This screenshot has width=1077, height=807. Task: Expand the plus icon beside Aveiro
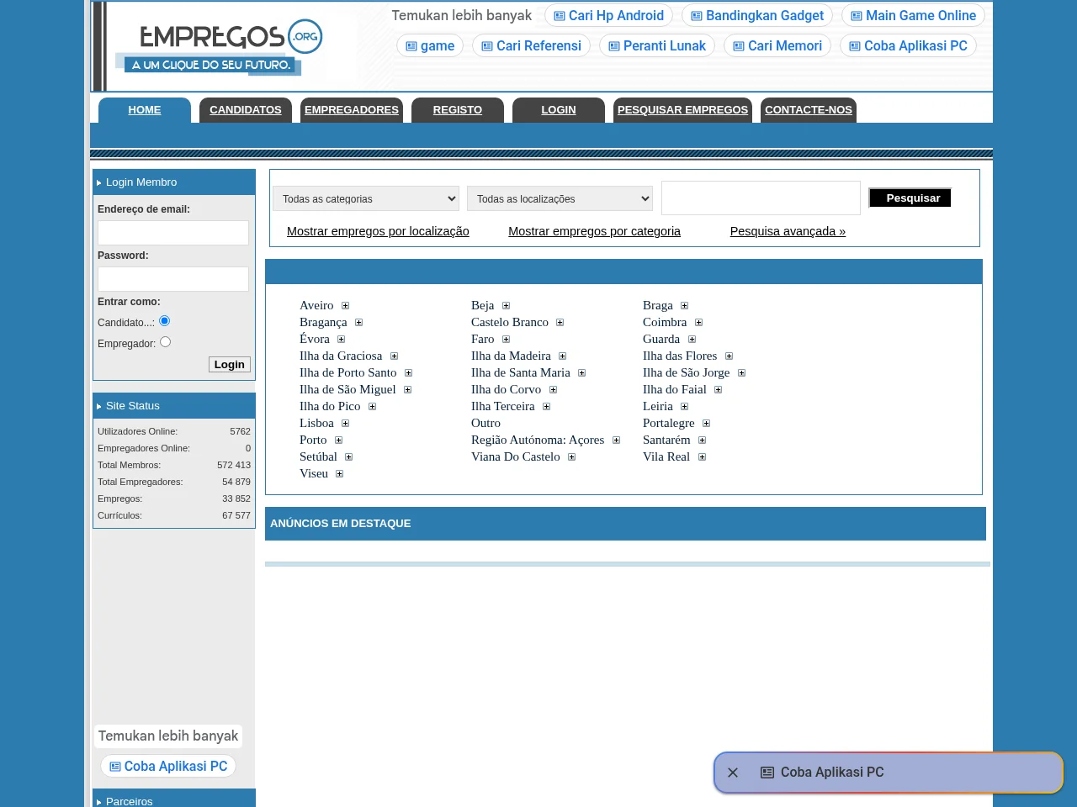345,306
